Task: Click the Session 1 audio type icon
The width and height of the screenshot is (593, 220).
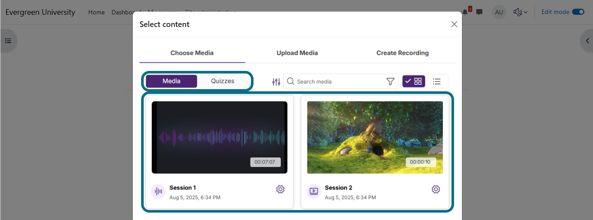Action: 158,191
